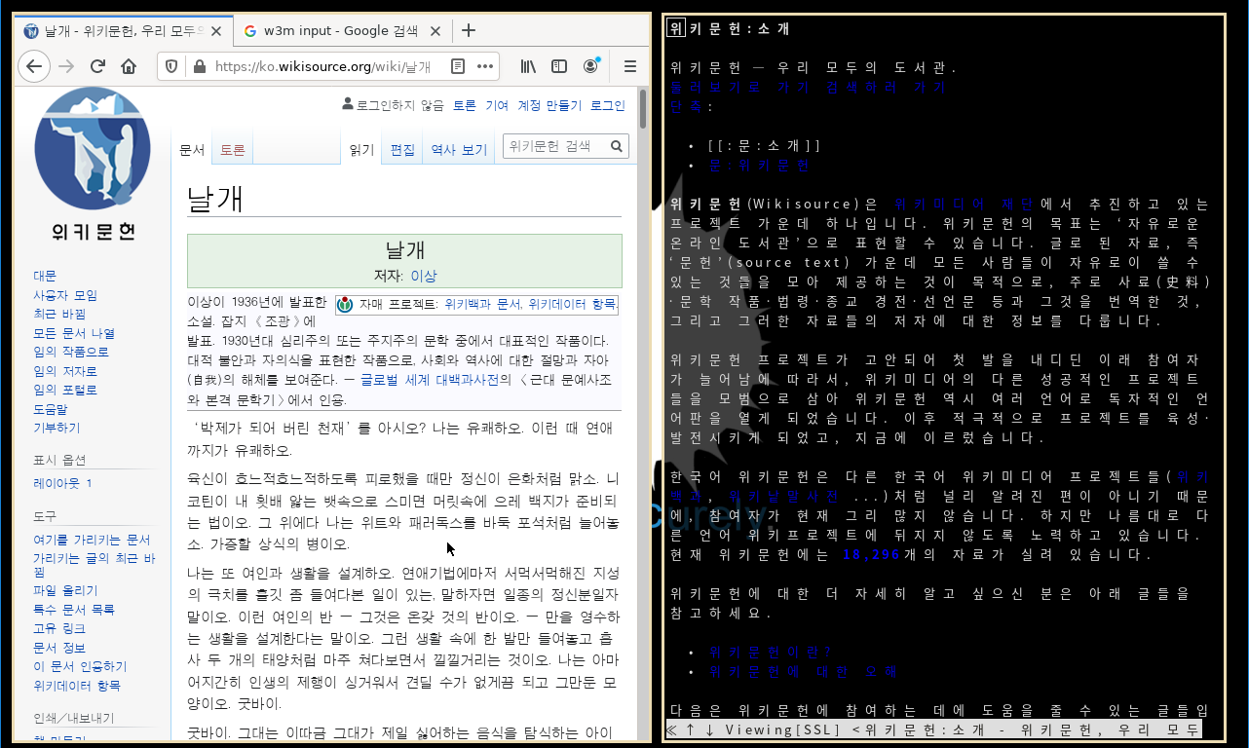Click the Wikimedia sister projects icon

345,305
